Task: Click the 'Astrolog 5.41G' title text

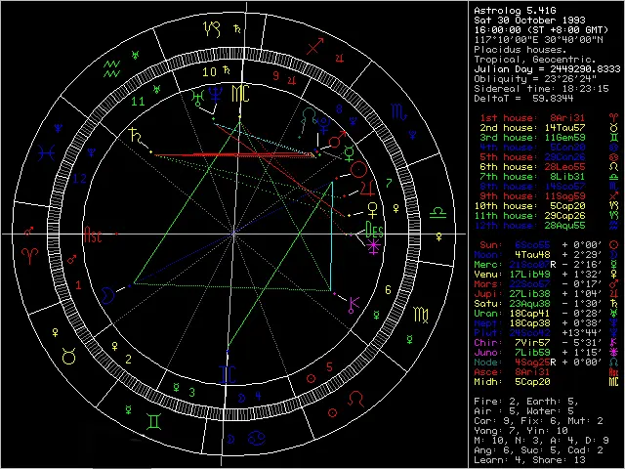Action: tap(515, 11)
